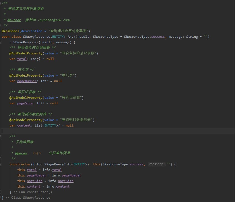Image resolution: width=235 pixels, height=202 pixels.
Task: Place the cursor on the empty highlighted line
Action: 83,131
